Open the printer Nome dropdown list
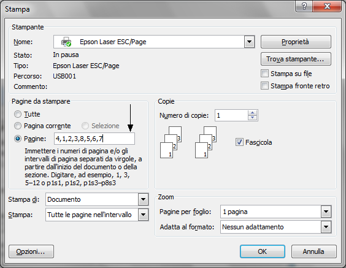This screenshot has height=268, width=346. 249,42
